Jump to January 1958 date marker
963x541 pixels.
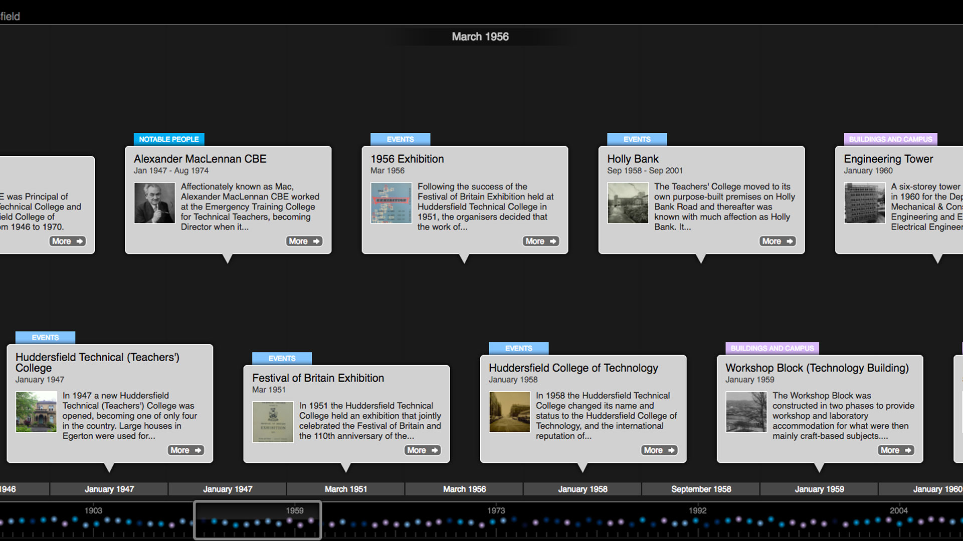coord(583,489)
